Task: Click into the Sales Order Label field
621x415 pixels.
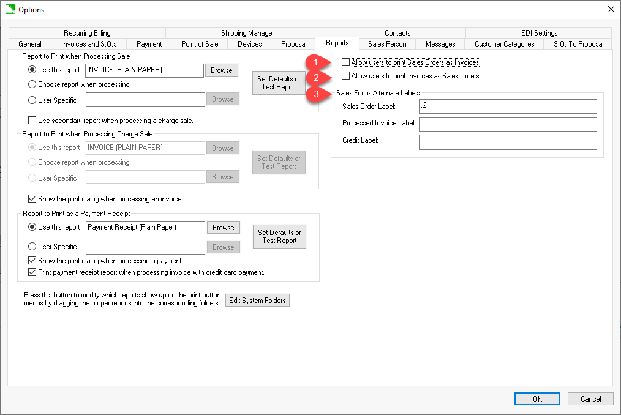Action: coord(507,107)
